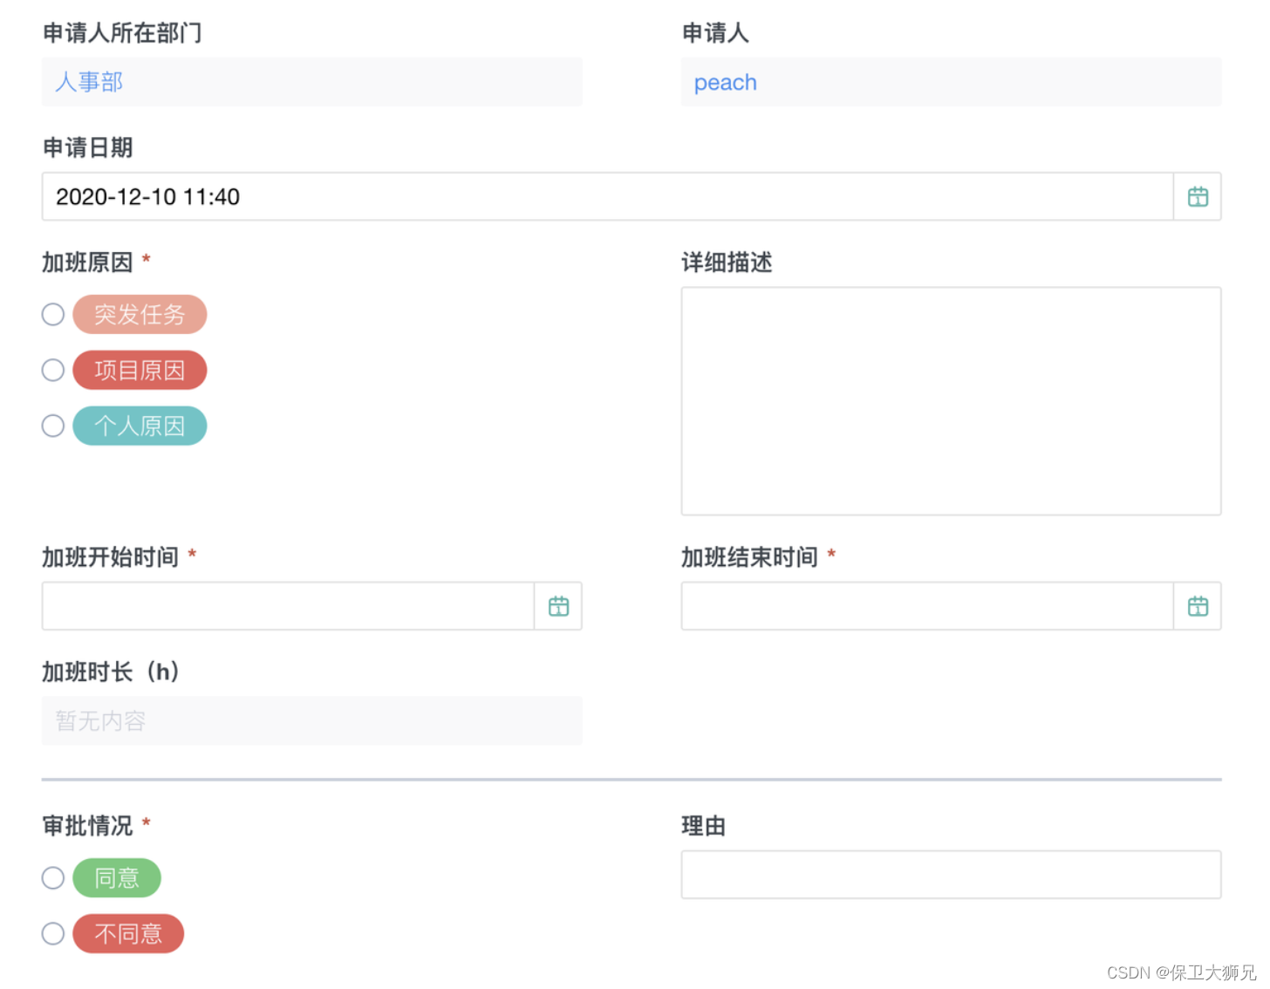This screenshot has width=1270, height=989.
Task: Click the 申请日期 label
Action: 87,147
